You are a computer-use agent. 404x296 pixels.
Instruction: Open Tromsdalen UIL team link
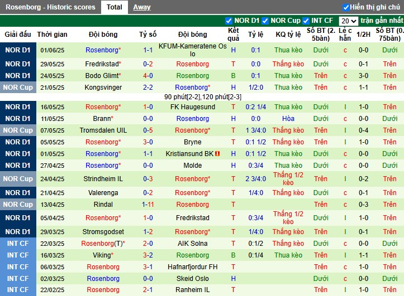coord(103,130)
